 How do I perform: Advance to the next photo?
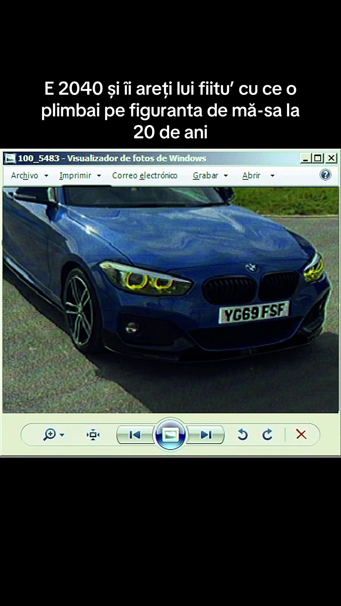(x=206, y=435)
